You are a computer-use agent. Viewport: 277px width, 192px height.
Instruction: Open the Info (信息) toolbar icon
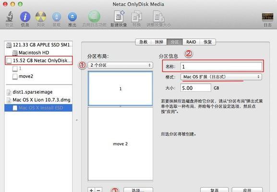click(25, 17)
